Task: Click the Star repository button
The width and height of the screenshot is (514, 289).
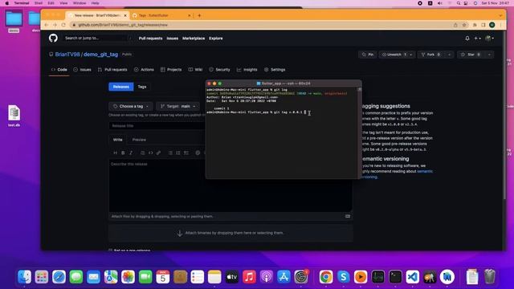Action: 471,55
